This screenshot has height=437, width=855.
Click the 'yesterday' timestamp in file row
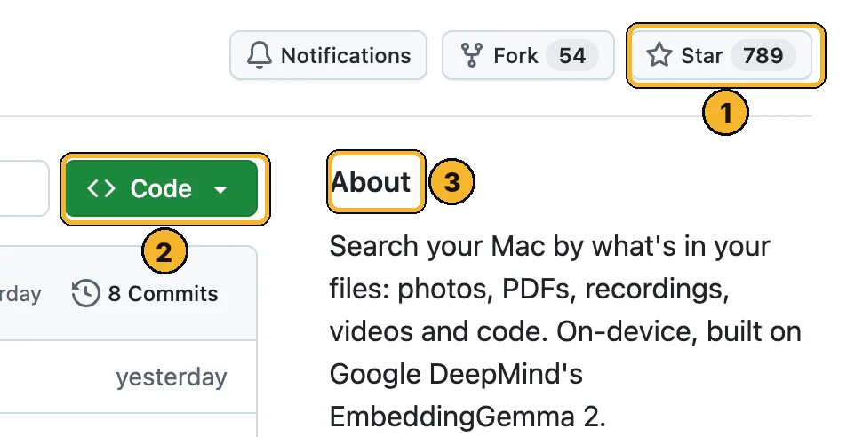tap(172, 377)
